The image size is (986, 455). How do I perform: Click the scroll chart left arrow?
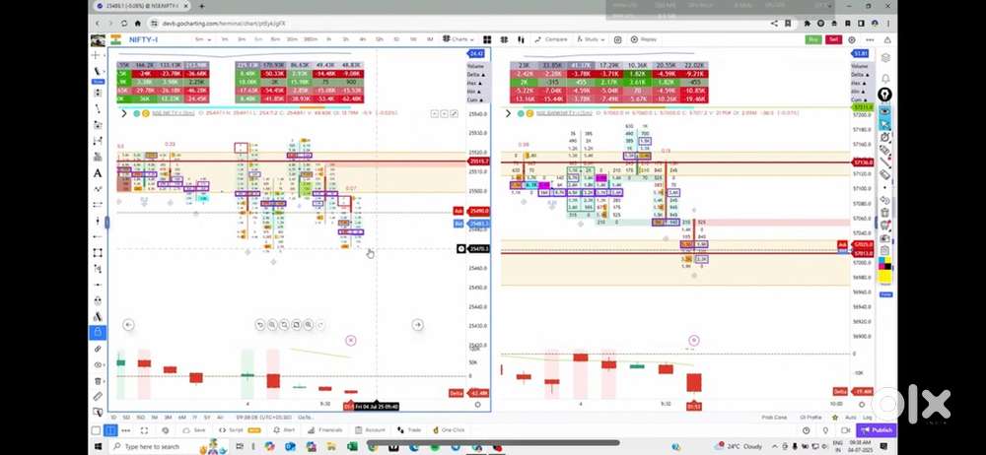[x=128, y=324]
